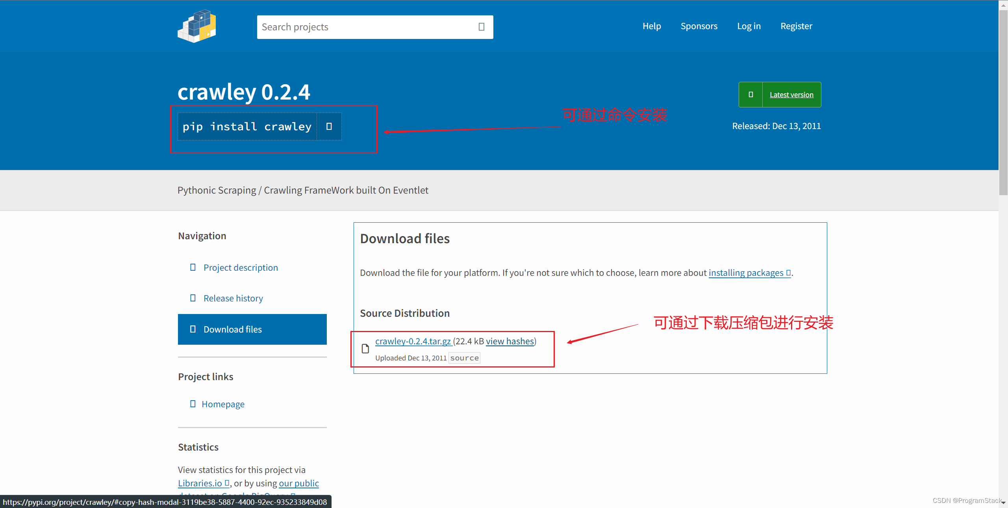
Task: Click Log in
Action: (x=749, y=26)
